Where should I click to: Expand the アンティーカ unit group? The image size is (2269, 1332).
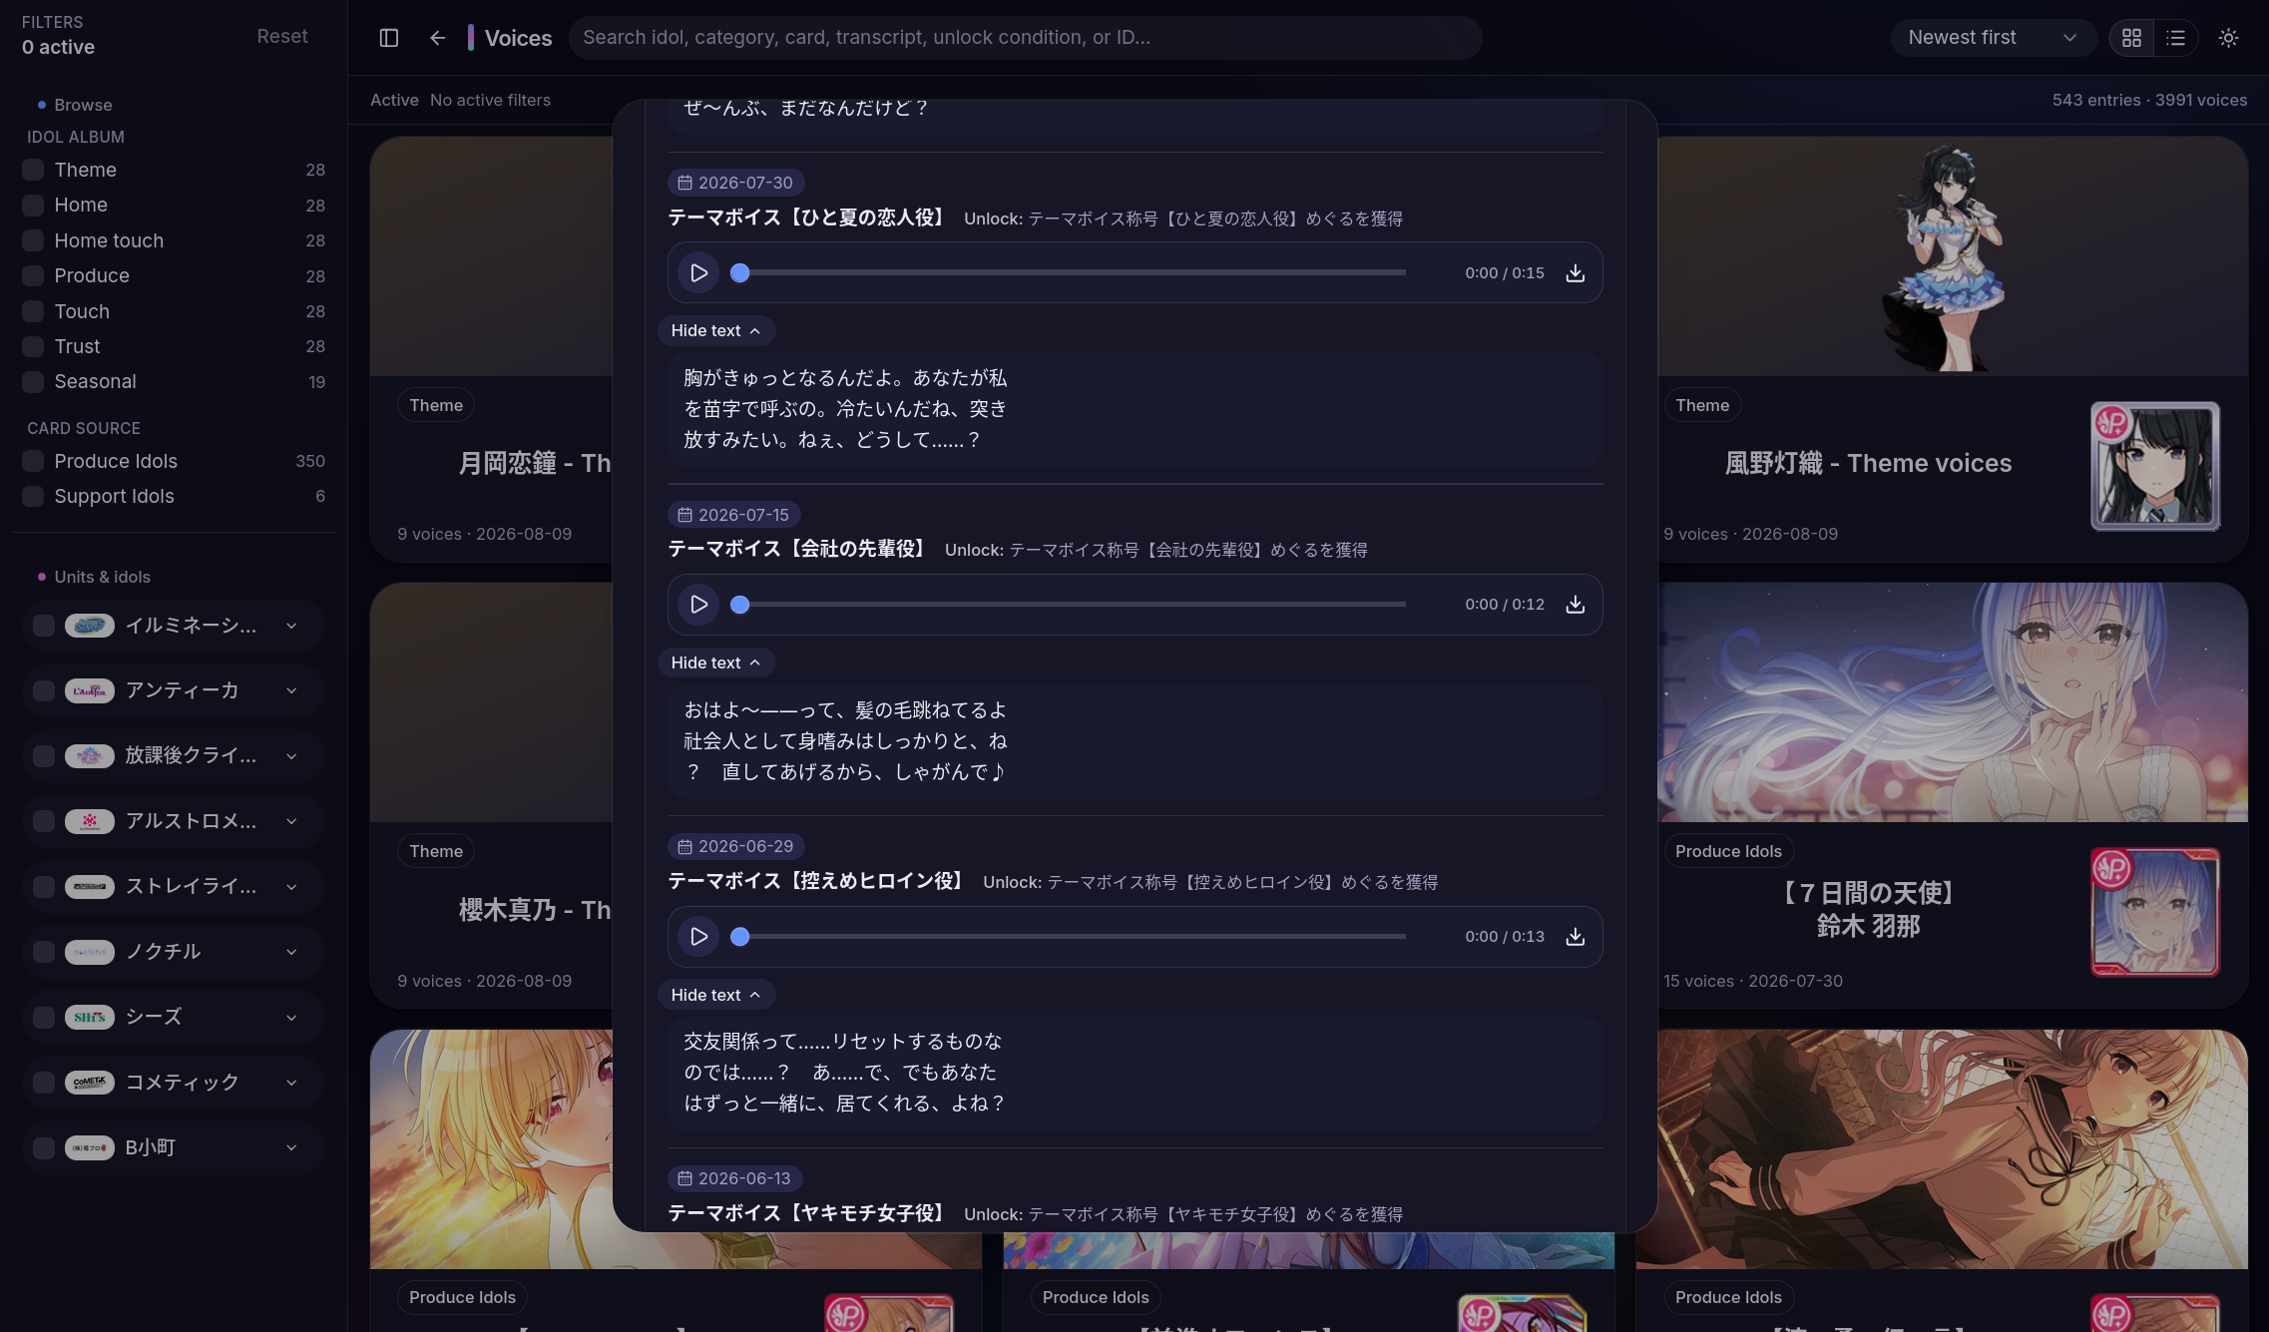click(x=291, y=690)
